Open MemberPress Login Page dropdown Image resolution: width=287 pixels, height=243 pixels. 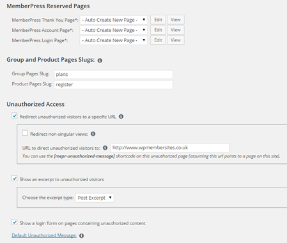pyautogui.click(x=114, y=40)
